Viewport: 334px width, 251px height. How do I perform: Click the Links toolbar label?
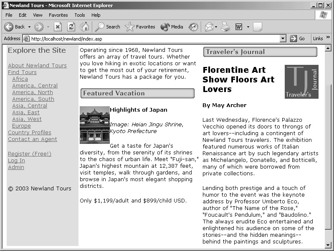pyautogui.click(x=318, y=38)
